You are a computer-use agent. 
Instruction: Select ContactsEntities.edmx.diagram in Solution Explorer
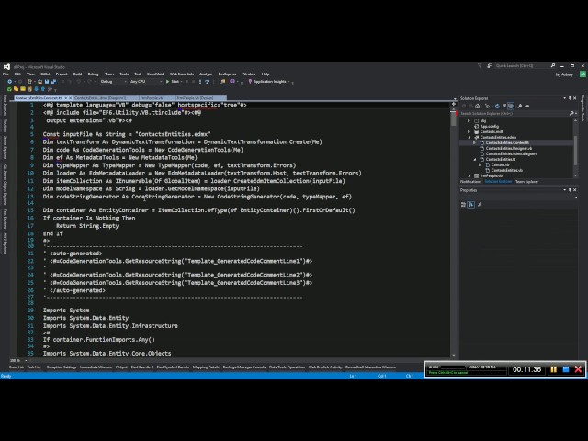pos(511,153)
